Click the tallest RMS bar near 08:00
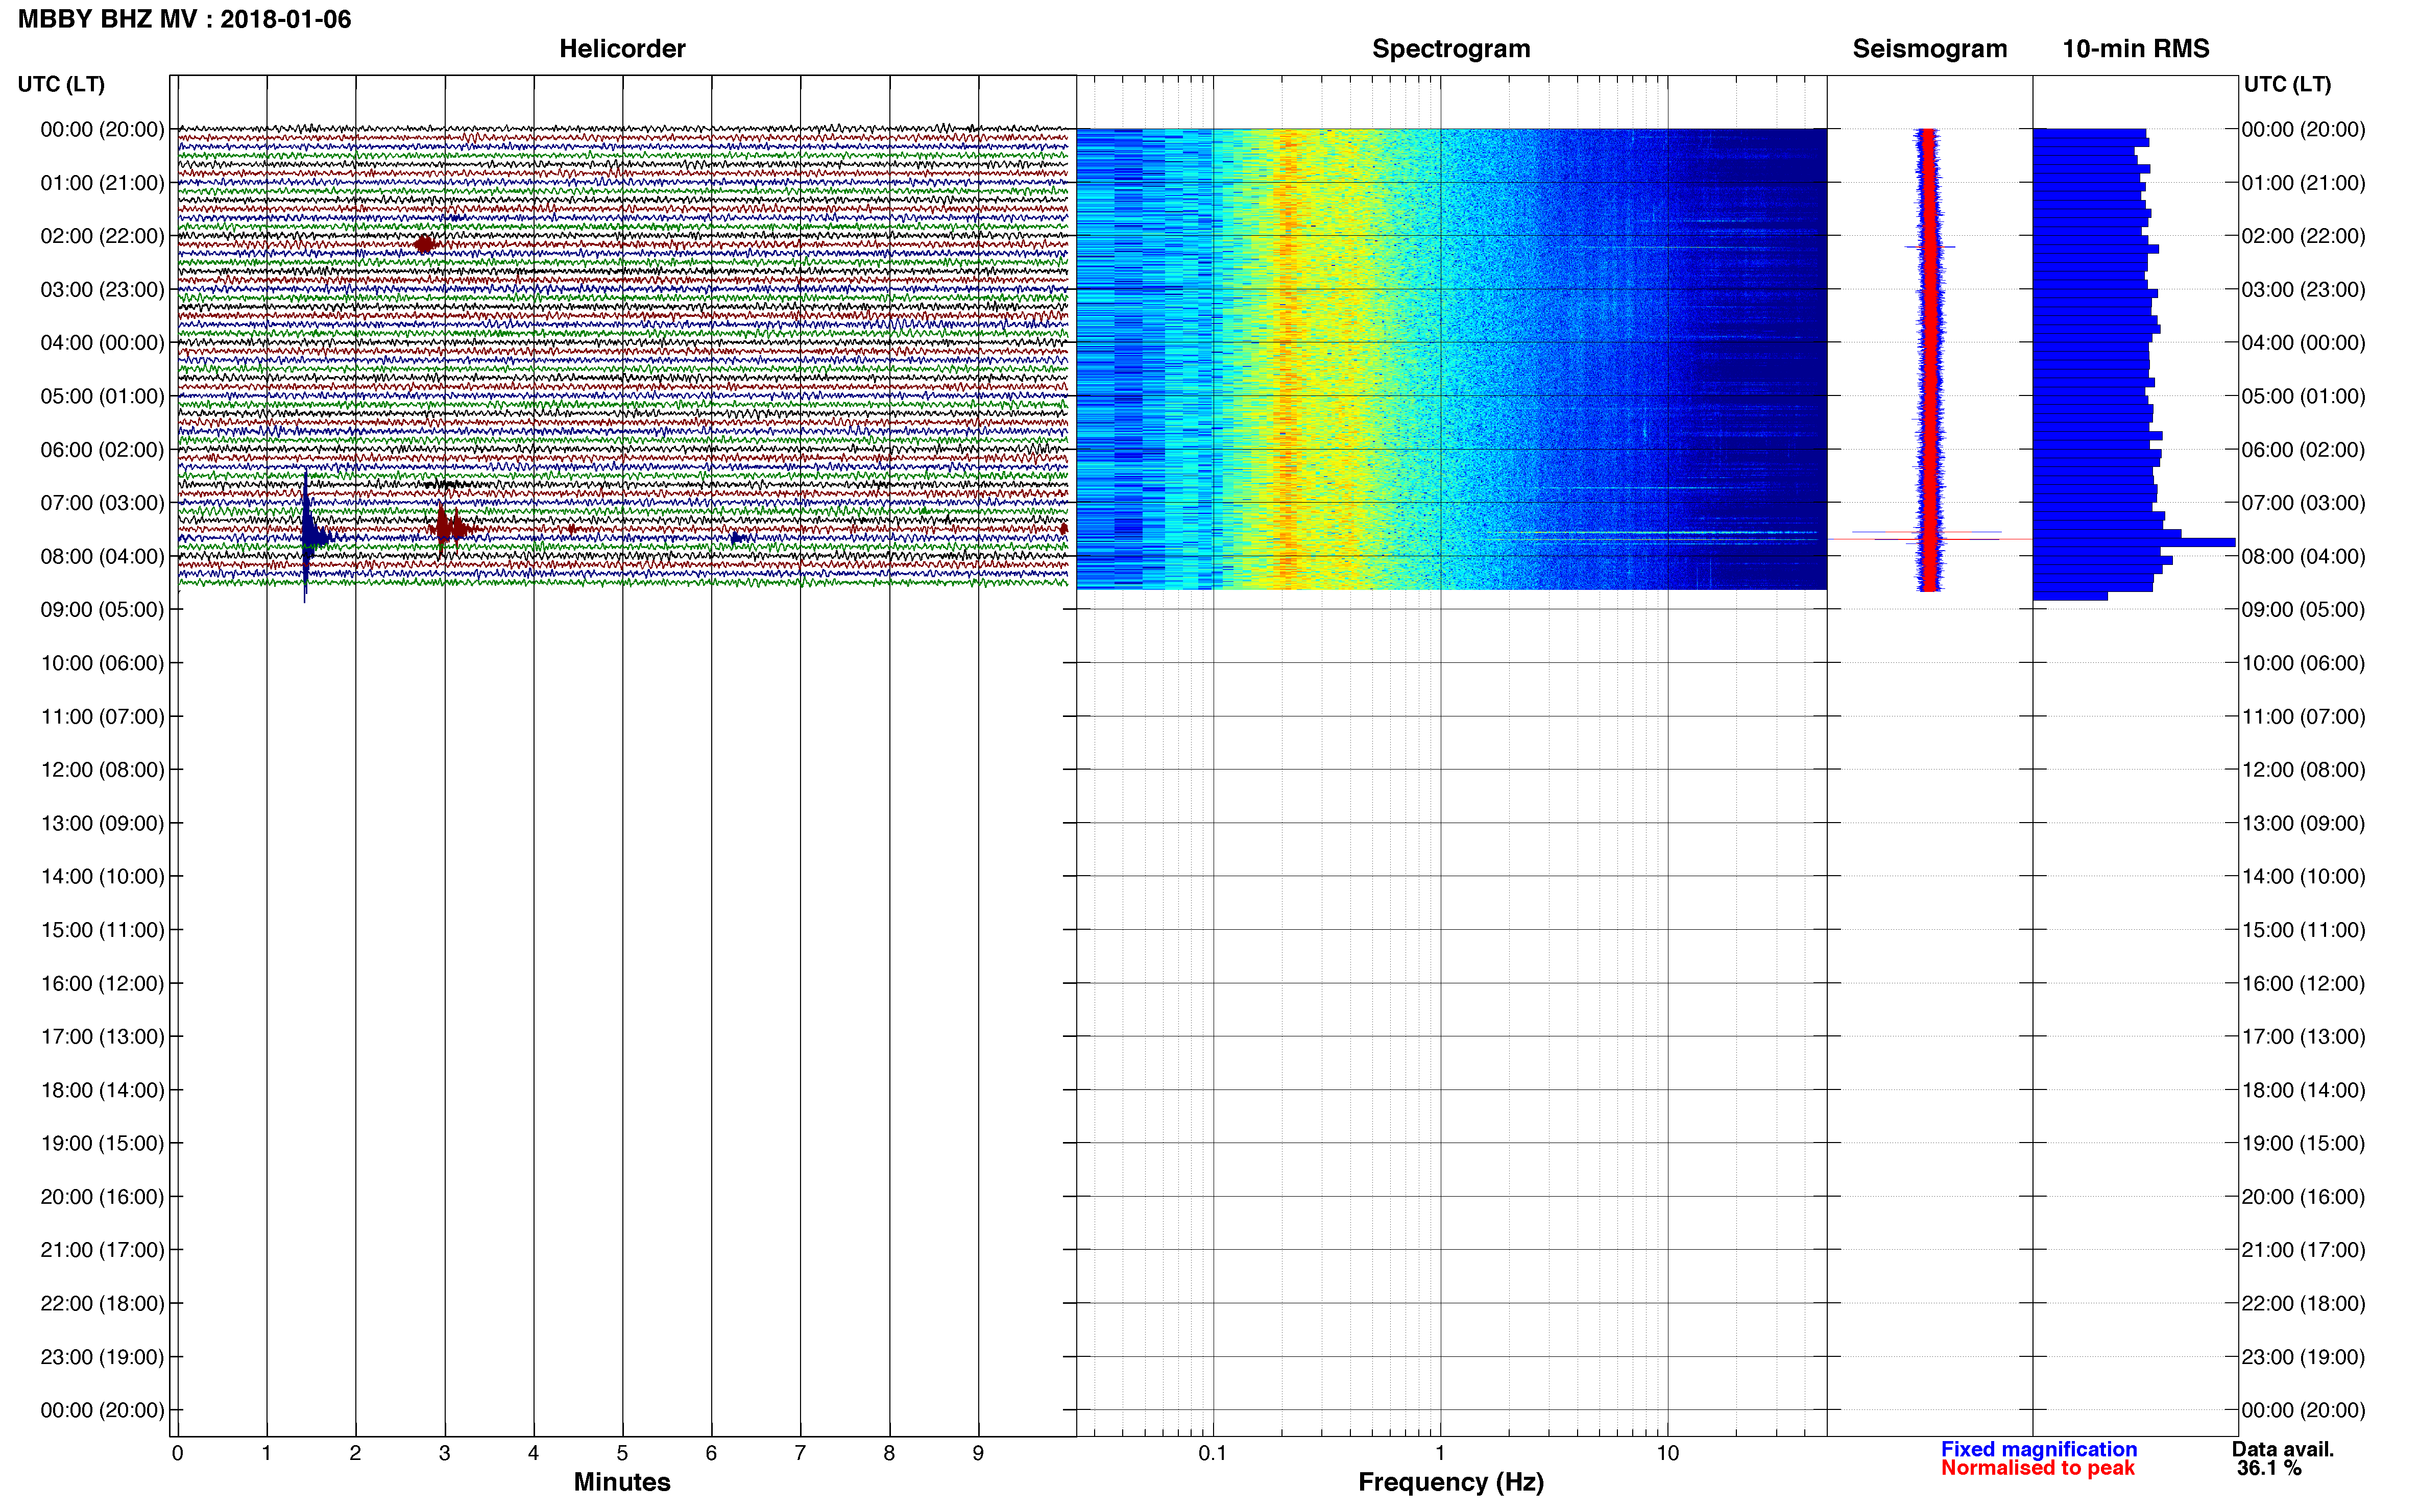The height and width of the screenshot is (1512, 2420). tap(2134, 542)
